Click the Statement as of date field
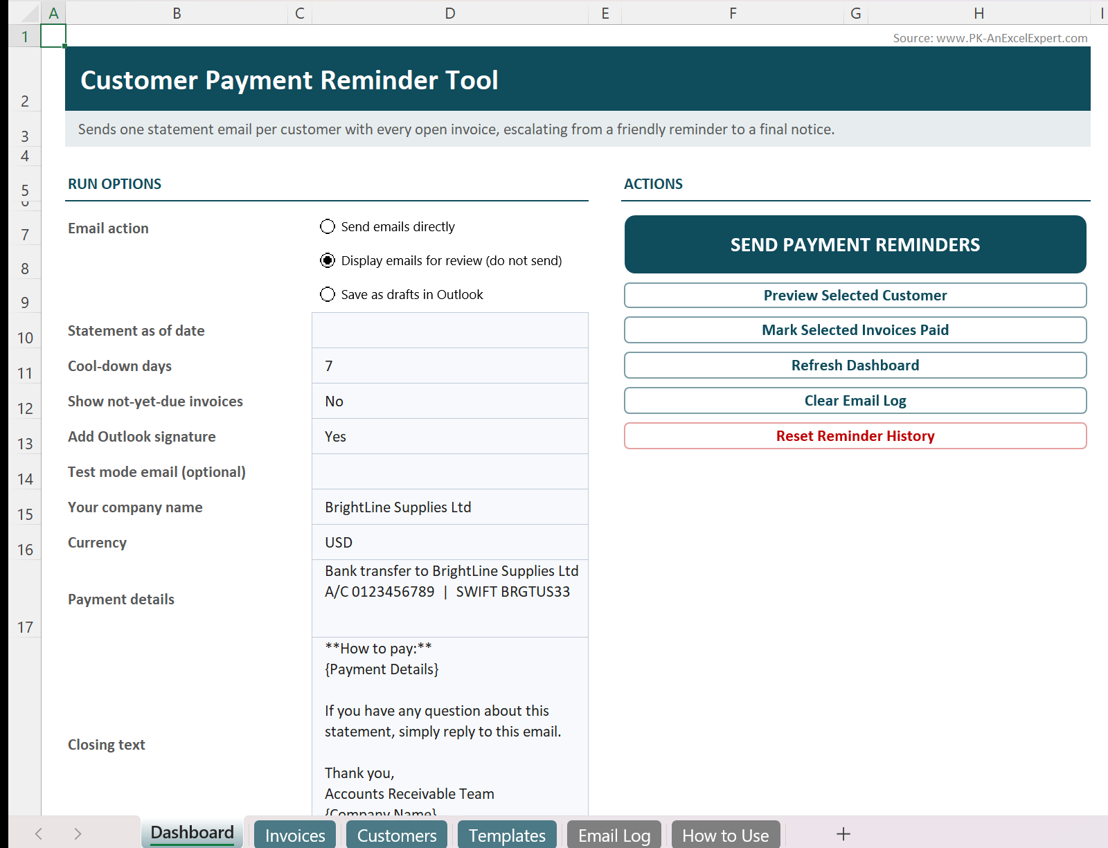The image size is (1108, 848). 450,330
